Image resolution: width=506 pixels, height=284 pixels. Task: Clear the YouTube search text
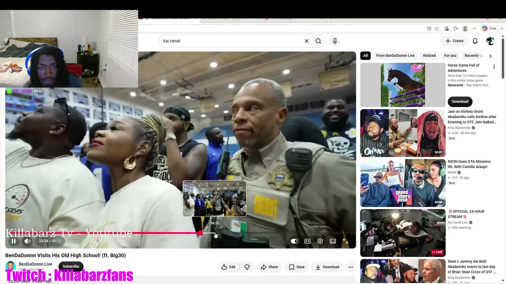[306, 41]
